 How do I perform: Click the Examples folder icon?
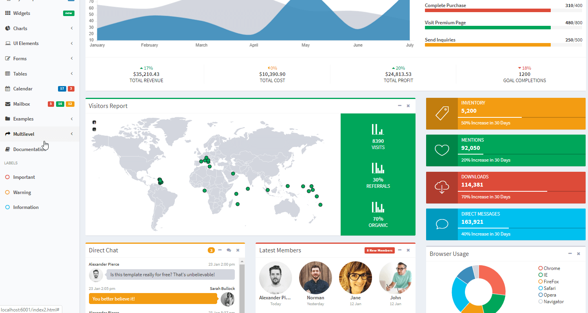(8, 119)
